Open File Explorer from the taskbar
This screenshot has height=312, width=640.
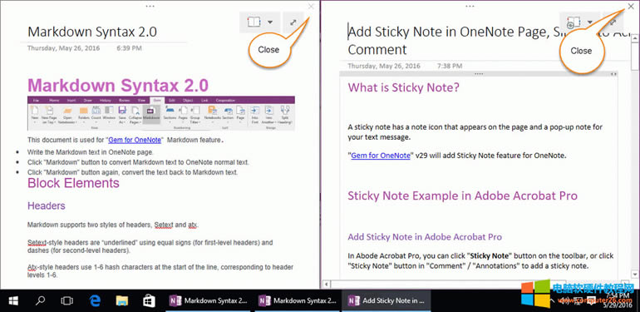(x=122, y=301)
